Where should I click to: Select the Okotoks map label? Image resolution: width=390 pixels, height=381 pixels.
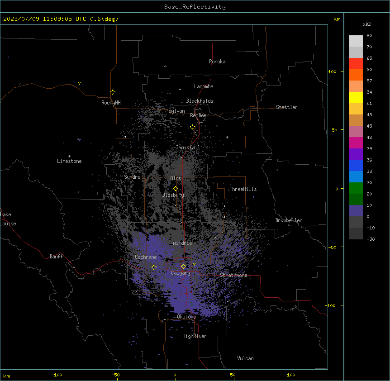pos(186,317)
